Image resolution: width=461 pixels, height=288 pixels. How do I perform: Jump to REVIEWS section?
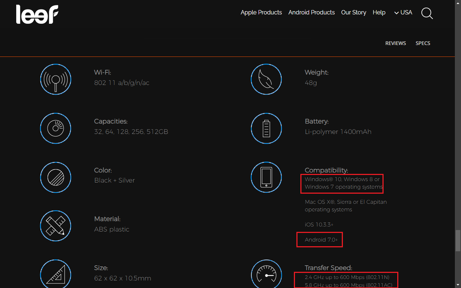pos(396,43)
